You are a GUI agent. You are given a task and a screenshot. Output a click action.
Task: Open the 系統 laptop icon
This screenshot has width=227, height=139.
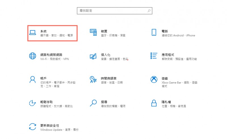[x=33, y=33]
